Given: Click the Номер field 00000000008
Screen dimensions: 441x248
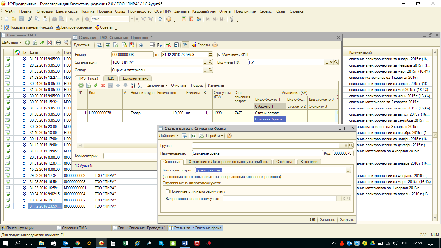Looking at the screenshot, I should click(x=132, y=55).
